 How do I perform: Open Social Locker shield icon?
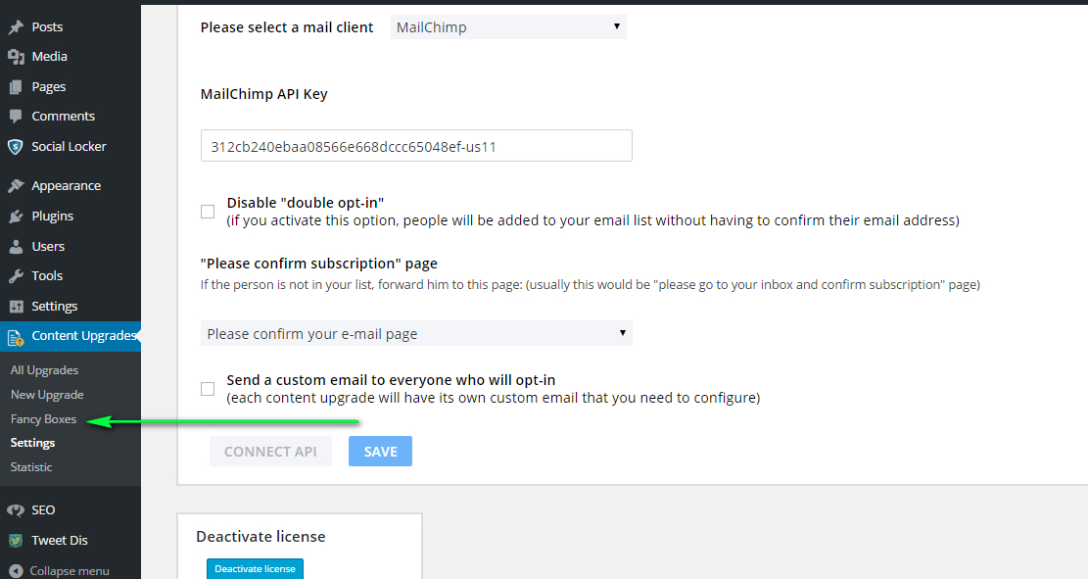pyautogui.click(x=16, y=147)
